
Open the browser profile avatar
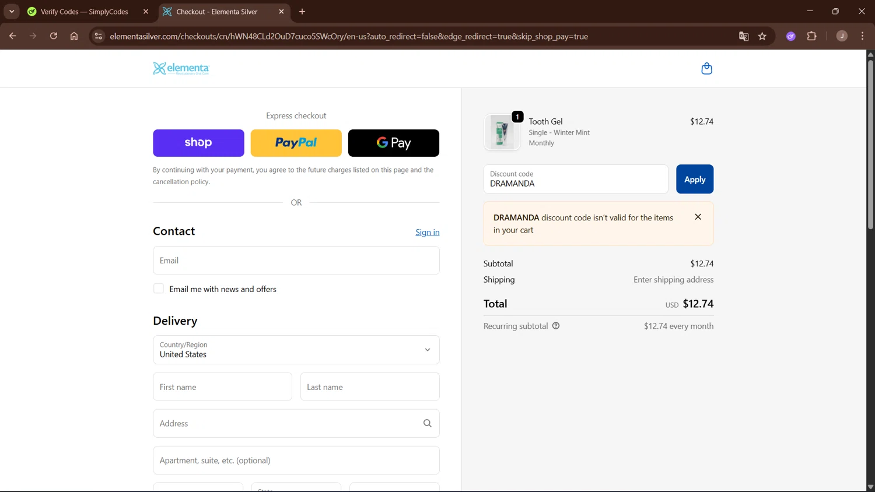pyautogui.click(x=842, y=36)
